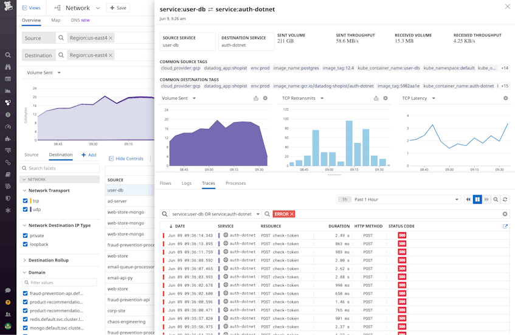Open the Volume Sent dropdown in side panel

click(x=194, y=98)
